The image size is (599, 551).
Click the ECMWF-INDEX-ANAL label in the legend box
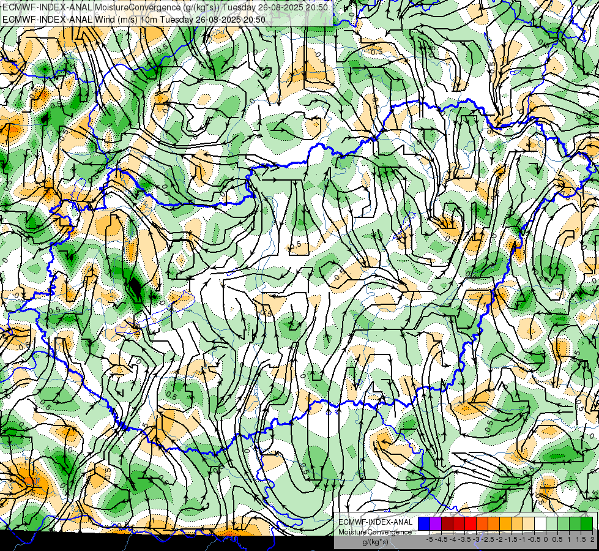click(x=376, y=522)
